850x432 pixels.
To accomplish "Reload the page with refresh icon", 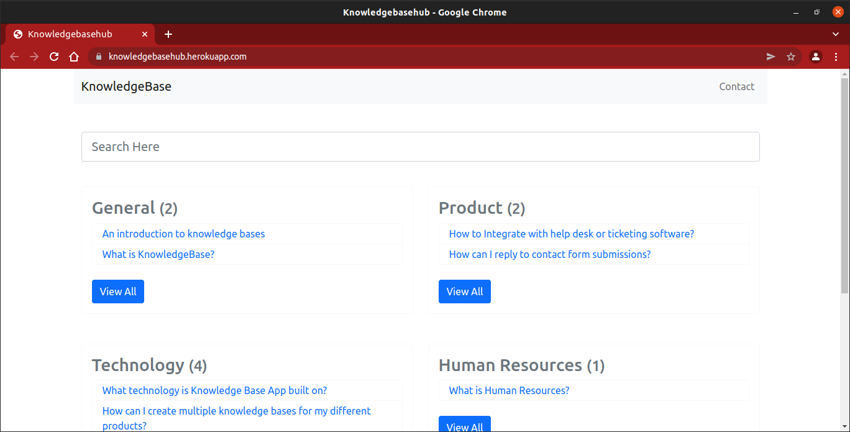I will click(54, 57).
